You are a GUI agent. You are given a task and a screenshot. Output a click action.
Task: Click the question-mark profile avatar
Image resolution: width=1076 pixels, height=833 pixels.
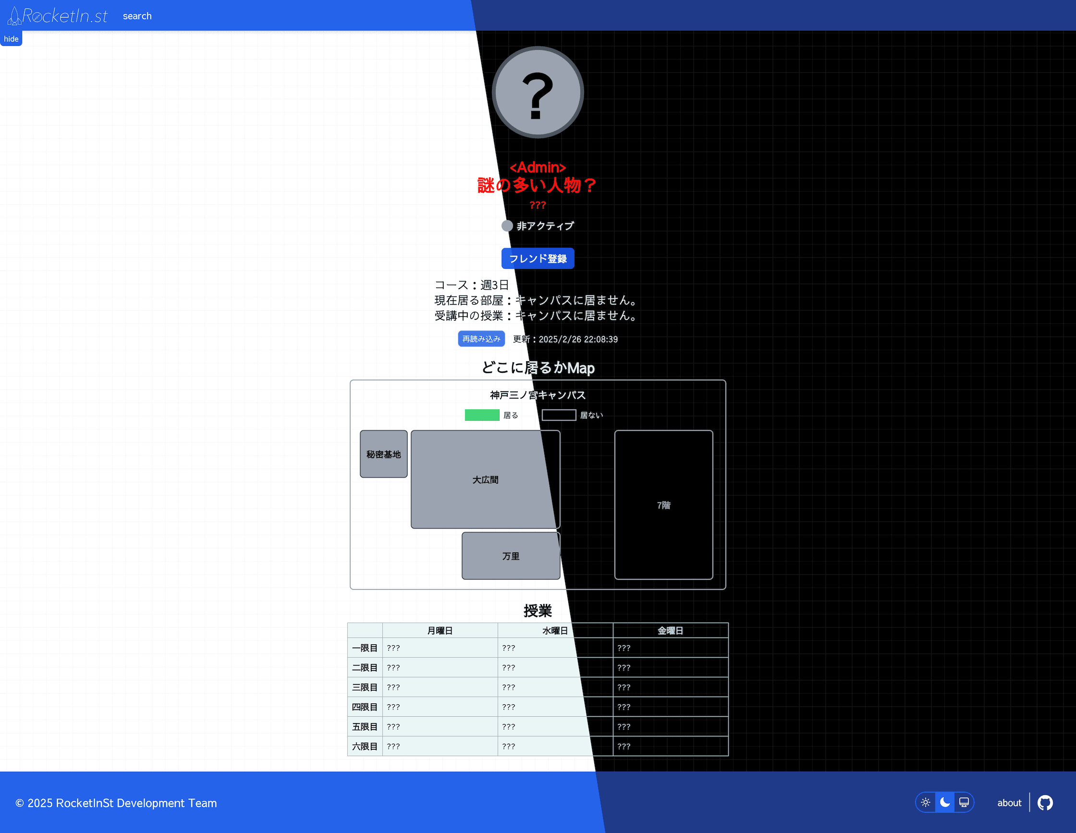click(538, 93)
